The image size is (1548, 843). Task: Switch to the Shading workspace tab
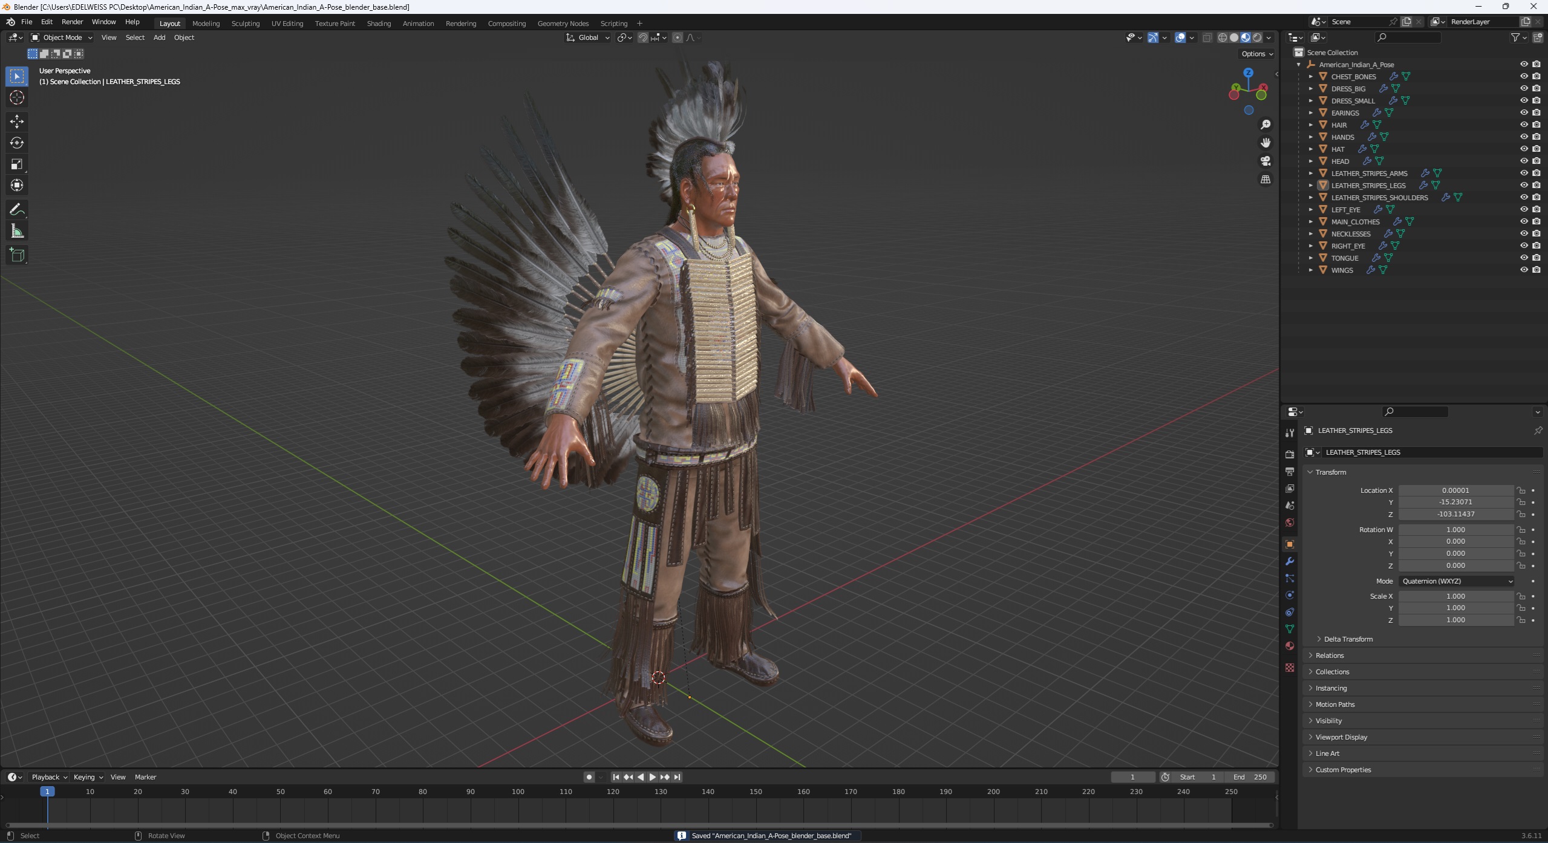click(379, 24)
